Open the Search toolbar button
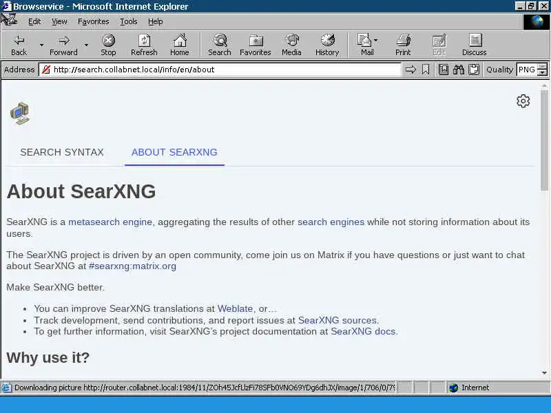Viewport: 551px width, 413px height. 220,45
